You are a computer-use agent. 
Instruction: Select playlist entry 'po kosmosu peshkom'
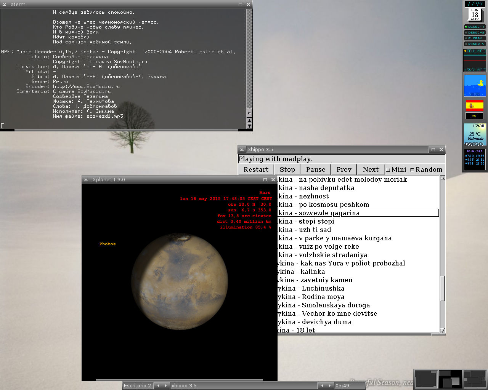(x=358, y=205)
